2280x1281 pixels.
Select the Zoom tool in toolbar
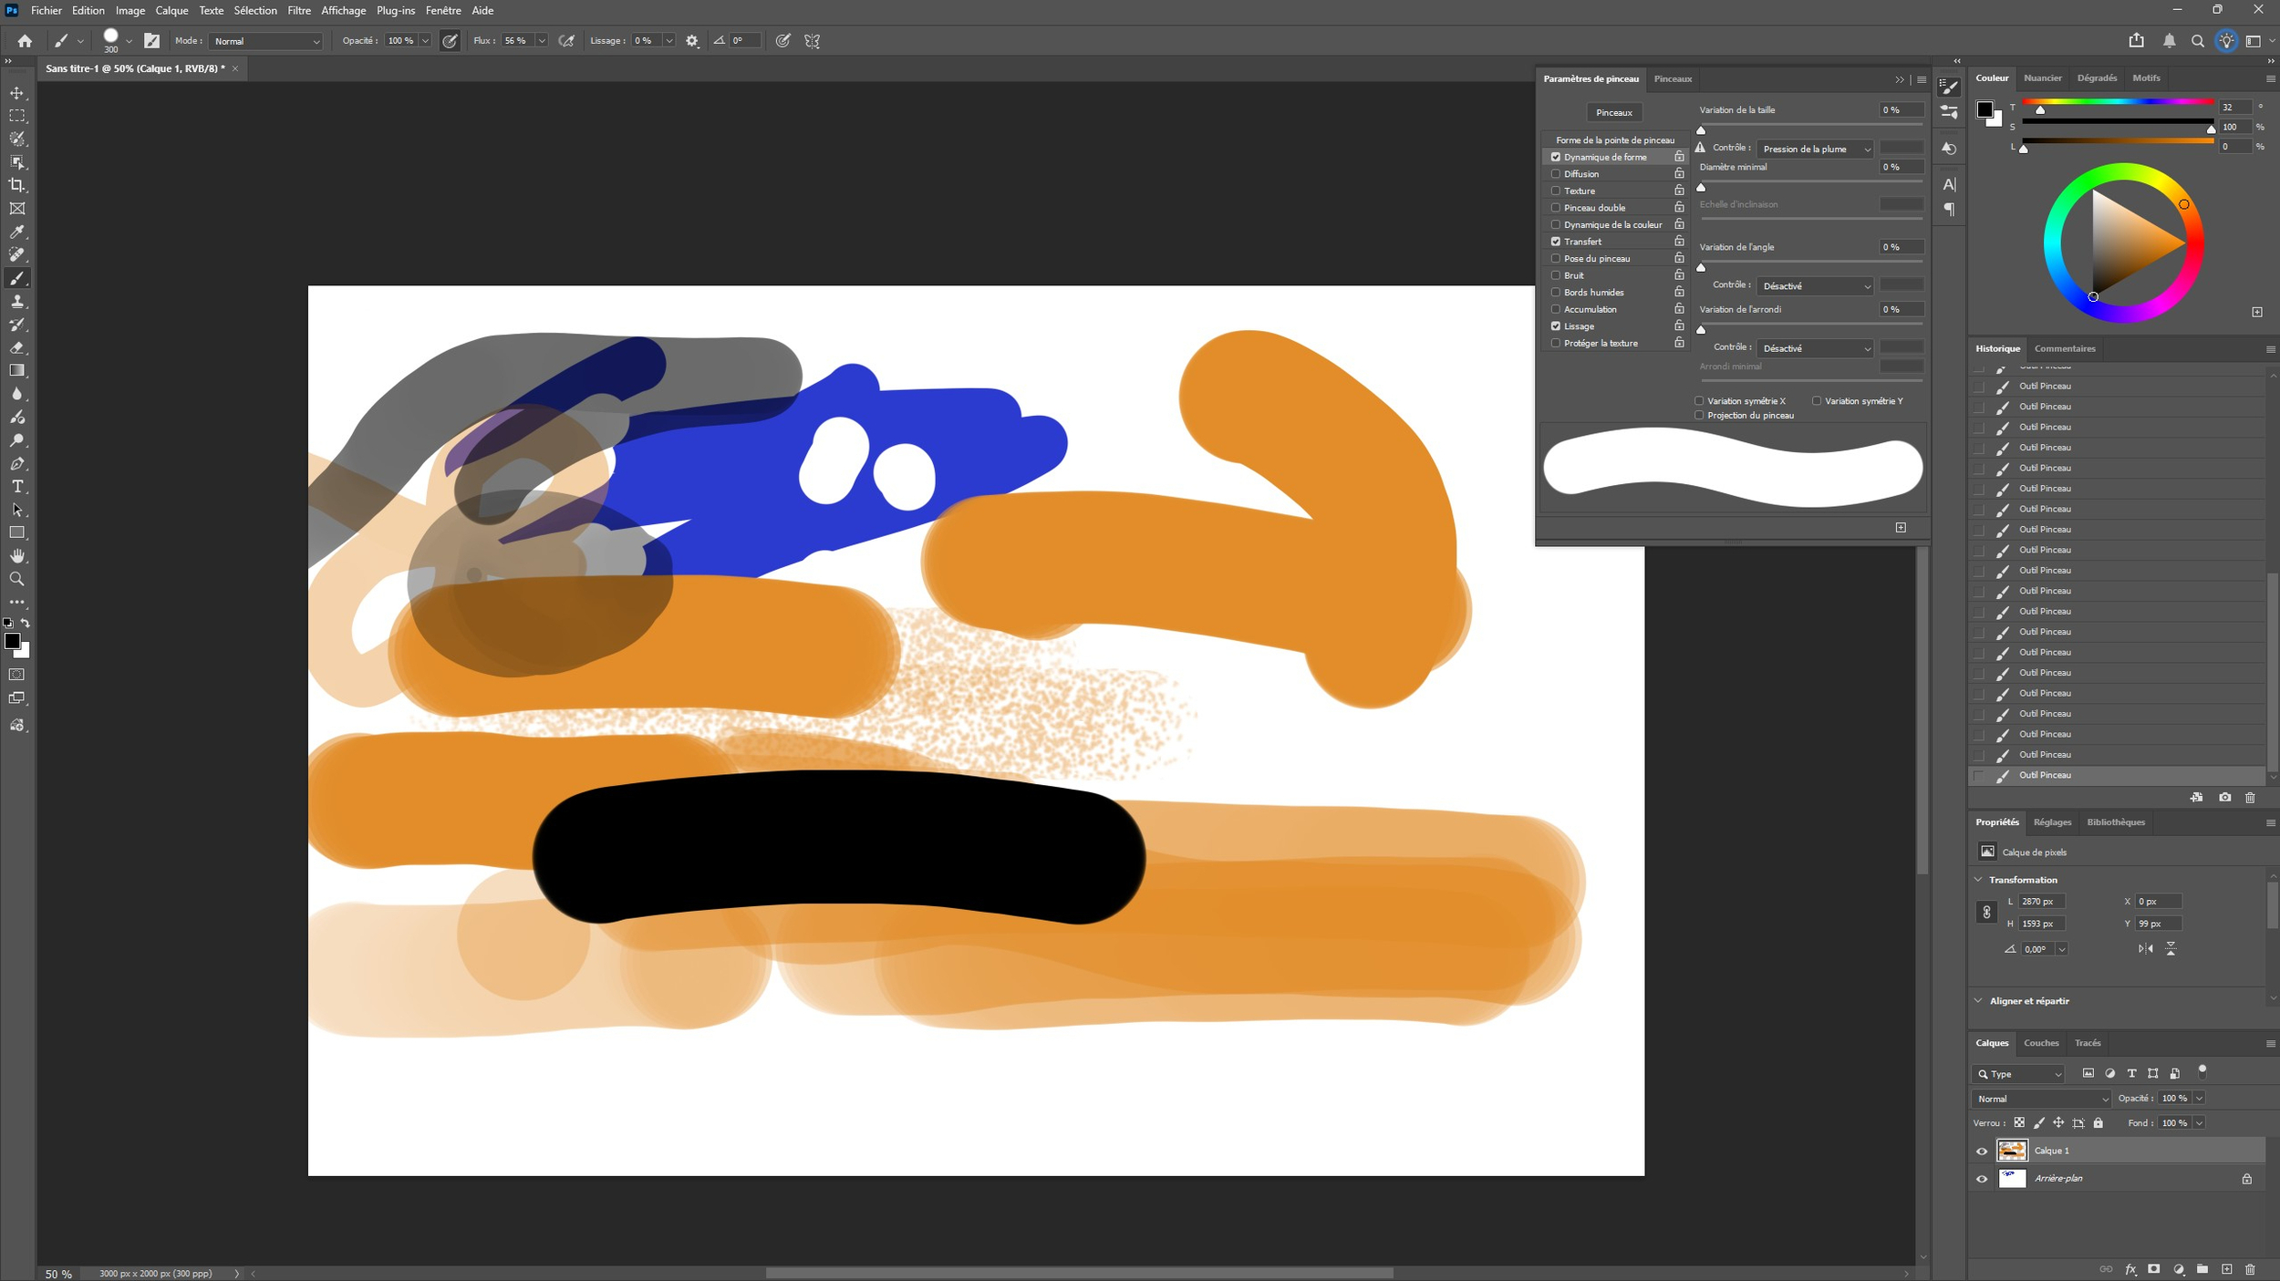(x=17, y=579)
